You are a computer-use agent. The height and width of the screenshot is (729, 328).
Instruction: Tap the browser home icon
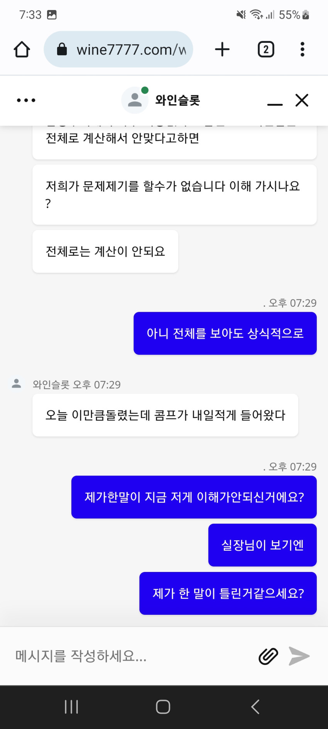coord(22,49)
